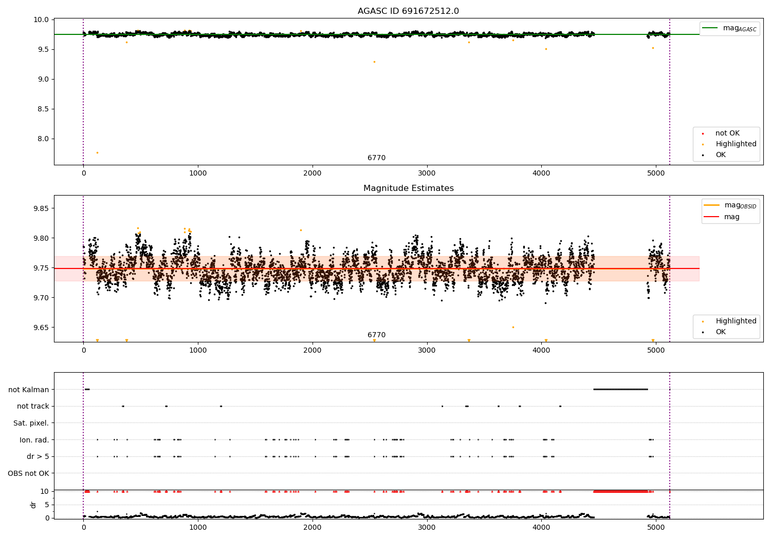The height and width of the screenshot is (539, 771).
Task: Click the '2000' x tick under the Magnitude Estimates plot
Action: click(x=313, y=351)
